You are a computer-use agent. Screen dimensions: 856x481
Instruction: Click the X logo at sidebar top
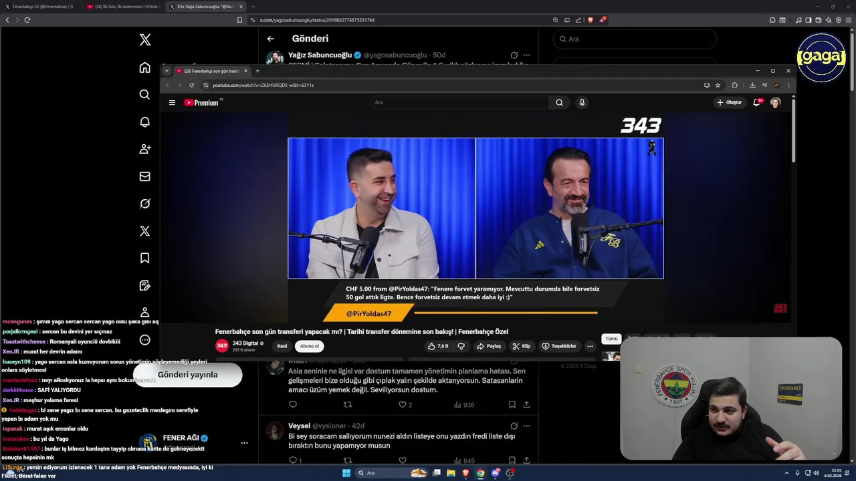[x=144, y=40]
